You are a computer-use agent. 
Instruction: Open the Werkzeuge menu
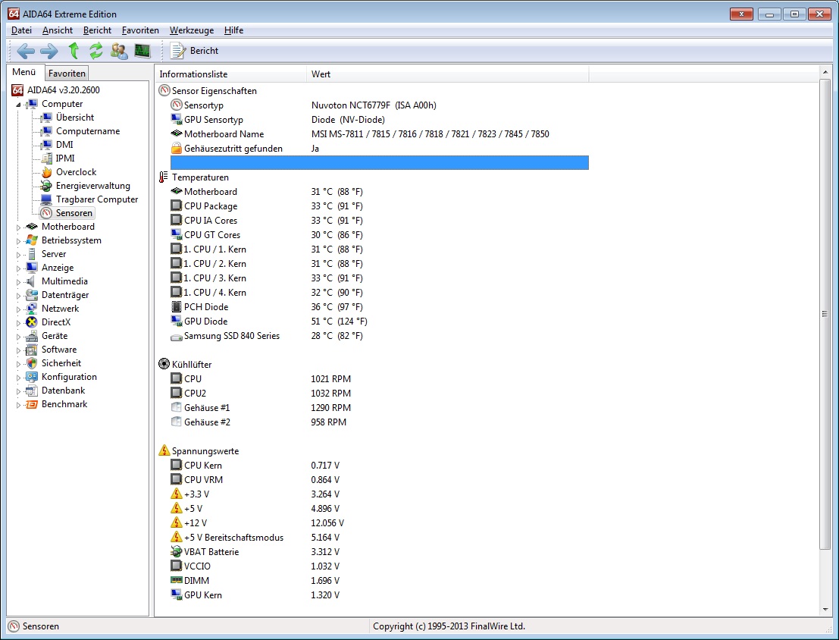[x=192, y=30]
